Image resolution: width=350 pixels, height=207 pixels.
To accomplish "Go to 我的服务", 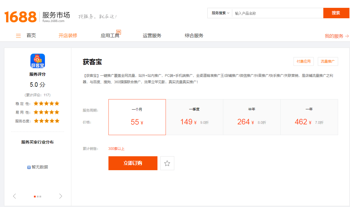I will tap(337, 36).
